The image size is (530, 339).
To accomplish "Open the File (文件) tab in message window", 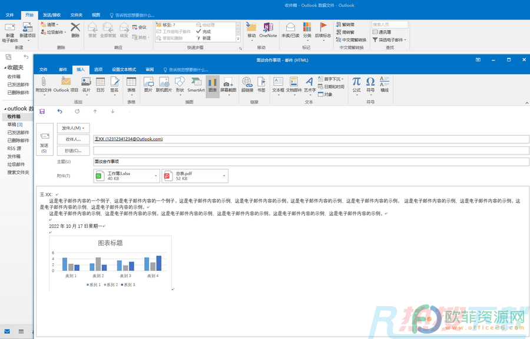I will [43, 69].
